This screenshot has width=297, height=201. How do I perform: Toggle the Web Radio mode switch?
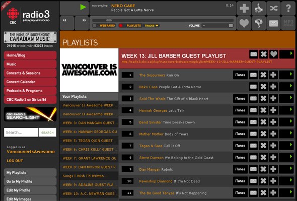(94, 26)
